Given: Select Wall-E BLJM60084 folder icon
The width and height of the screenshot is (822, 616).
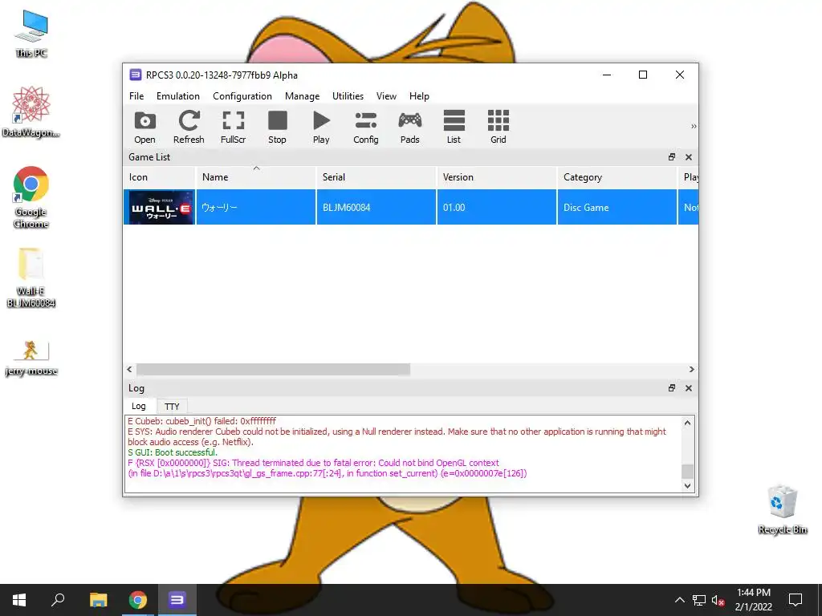Looking at the screenshot, I should click(x=31, y=278).
